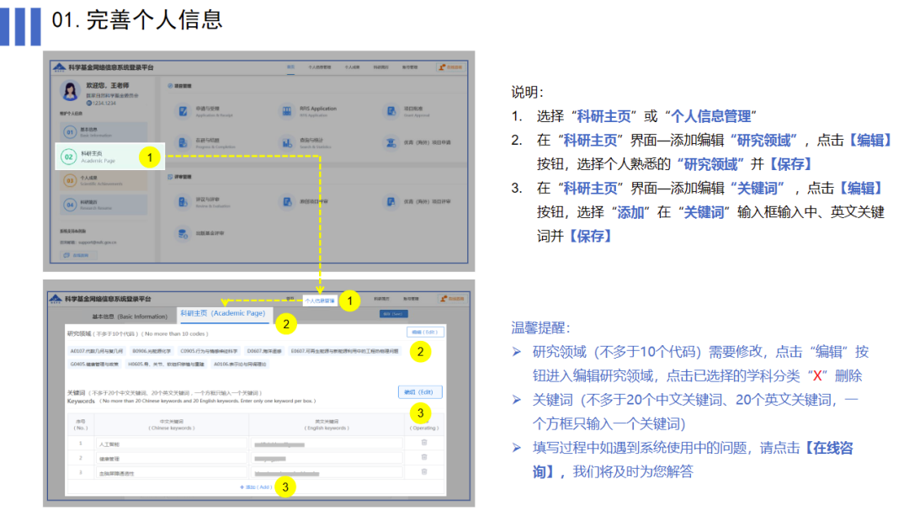This screenshot has height=511, width=909.
Task: Click the Chinese keyword field containing 人工智能
Action: [x=172, y=444]
